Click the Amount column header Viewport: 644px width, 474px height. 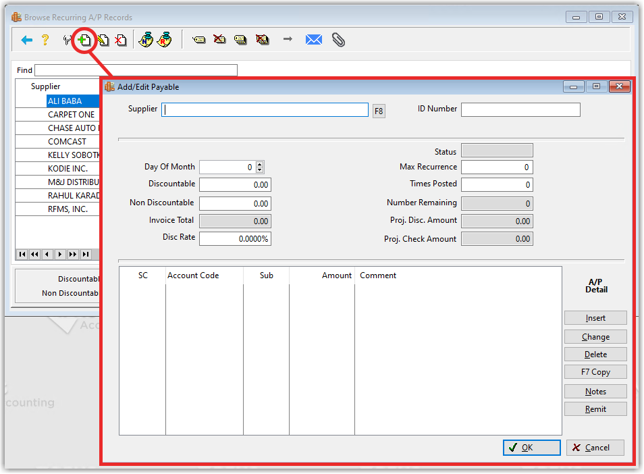[337, 275]
